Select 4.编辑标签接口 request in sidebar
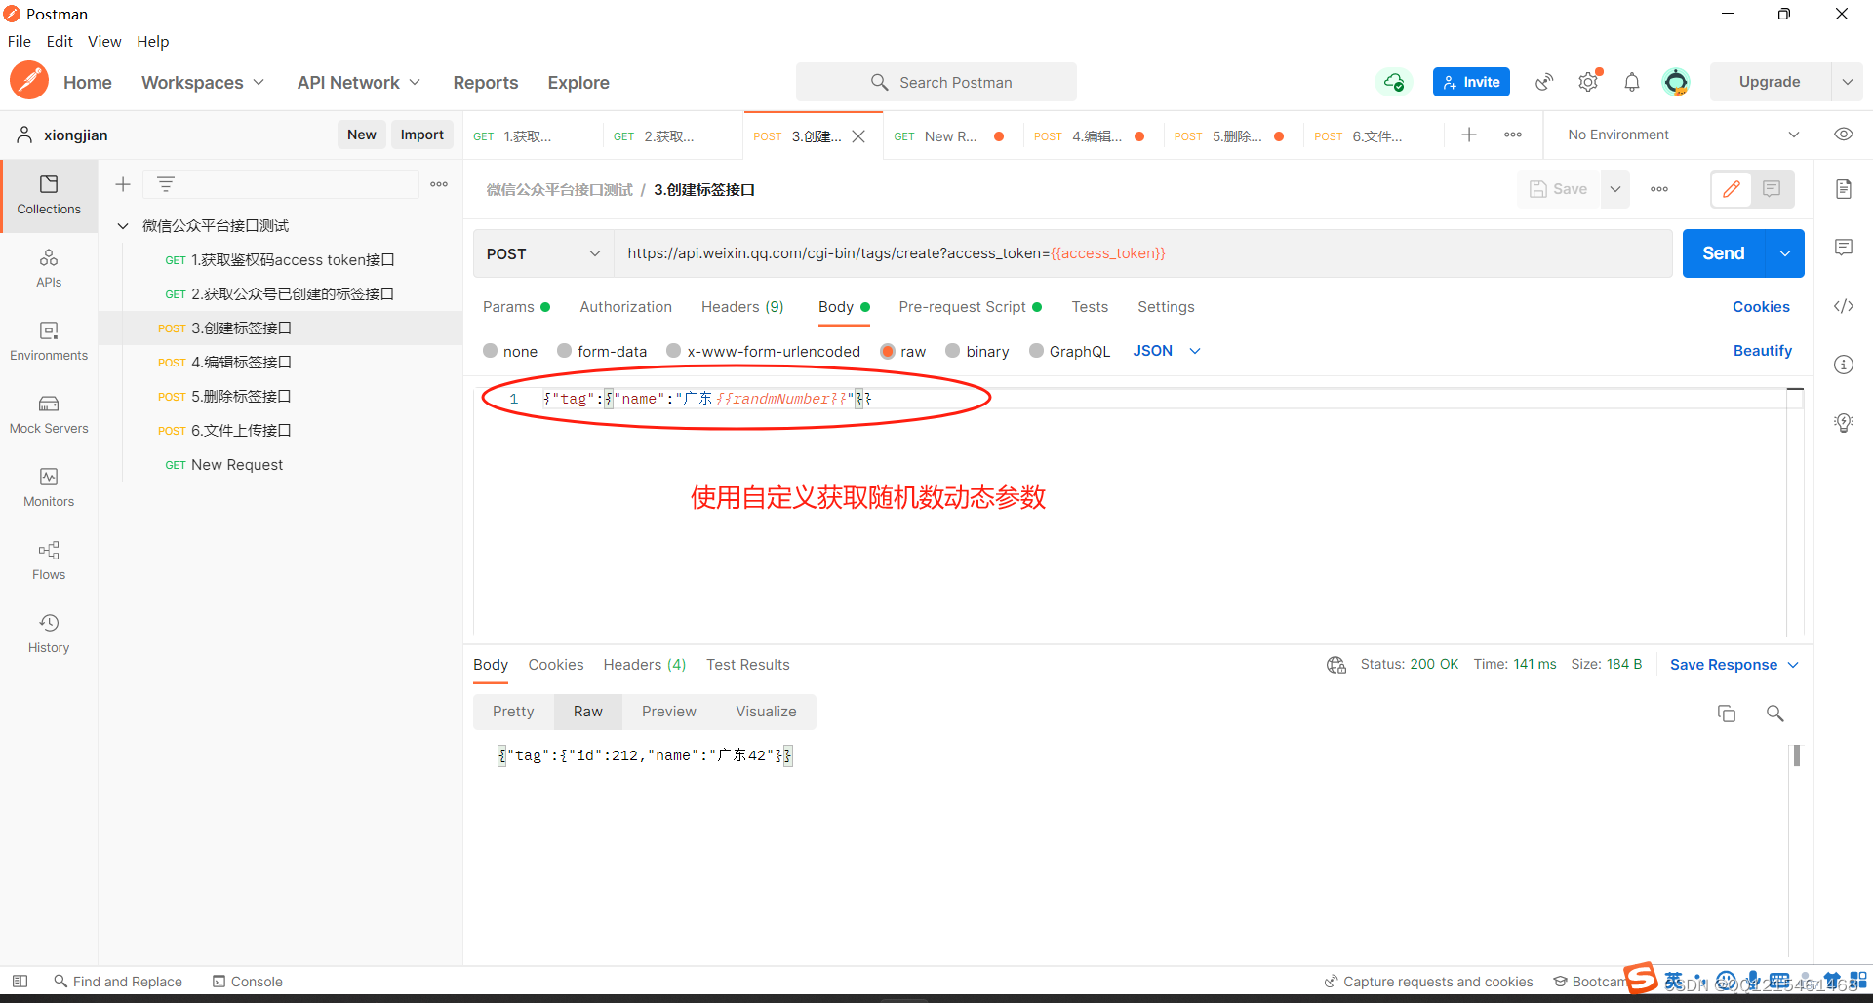The height and width of the screenshot is (1003, 1873). coord(241,363)
